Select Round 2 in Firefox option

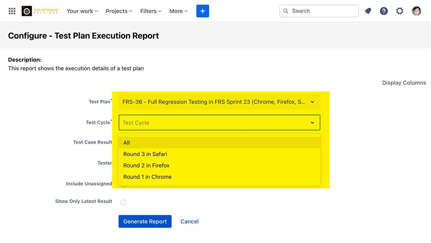(x=146, y=166)
